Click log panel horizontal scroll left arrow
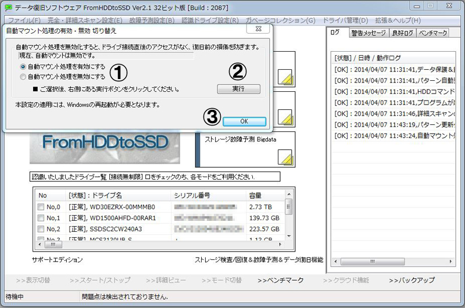 click(x=336, y=262)
